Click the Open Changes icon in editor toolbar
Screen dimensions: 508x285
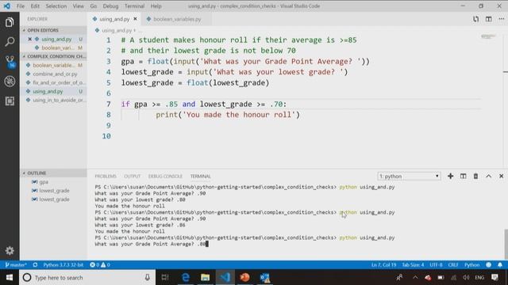click(475, 19)
